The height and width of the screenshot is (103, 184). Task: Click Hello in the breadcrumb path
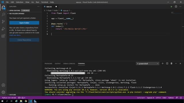56,11
